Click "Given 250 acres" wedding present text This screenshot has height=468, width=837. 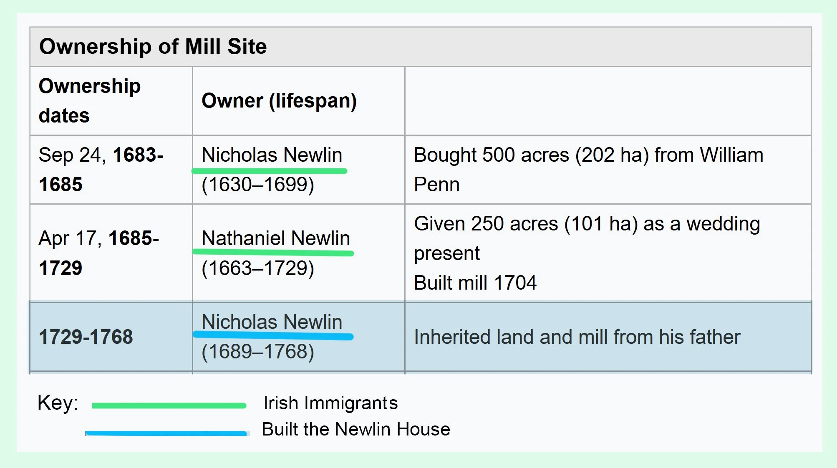587,224
